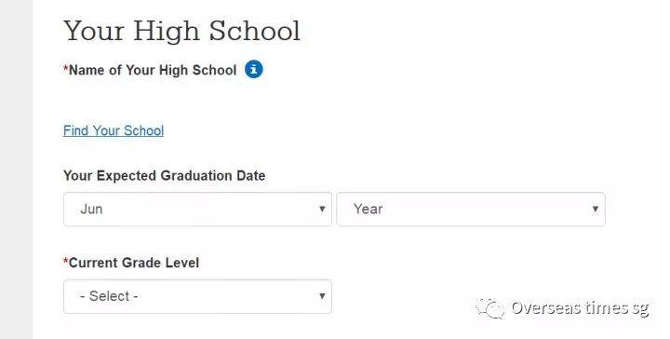Click the arrow on the grade level Select dropdown
The image size is (670, 339).
coord(322,296)
